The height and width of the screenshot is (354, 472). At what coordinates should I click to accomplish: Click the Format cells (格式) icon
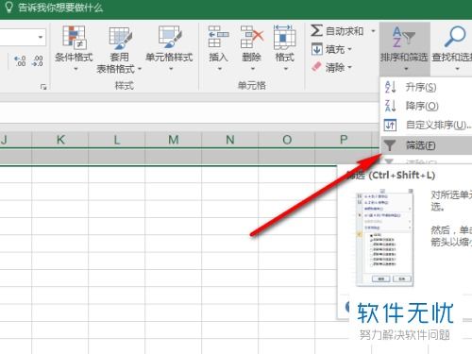pos(284,37)
